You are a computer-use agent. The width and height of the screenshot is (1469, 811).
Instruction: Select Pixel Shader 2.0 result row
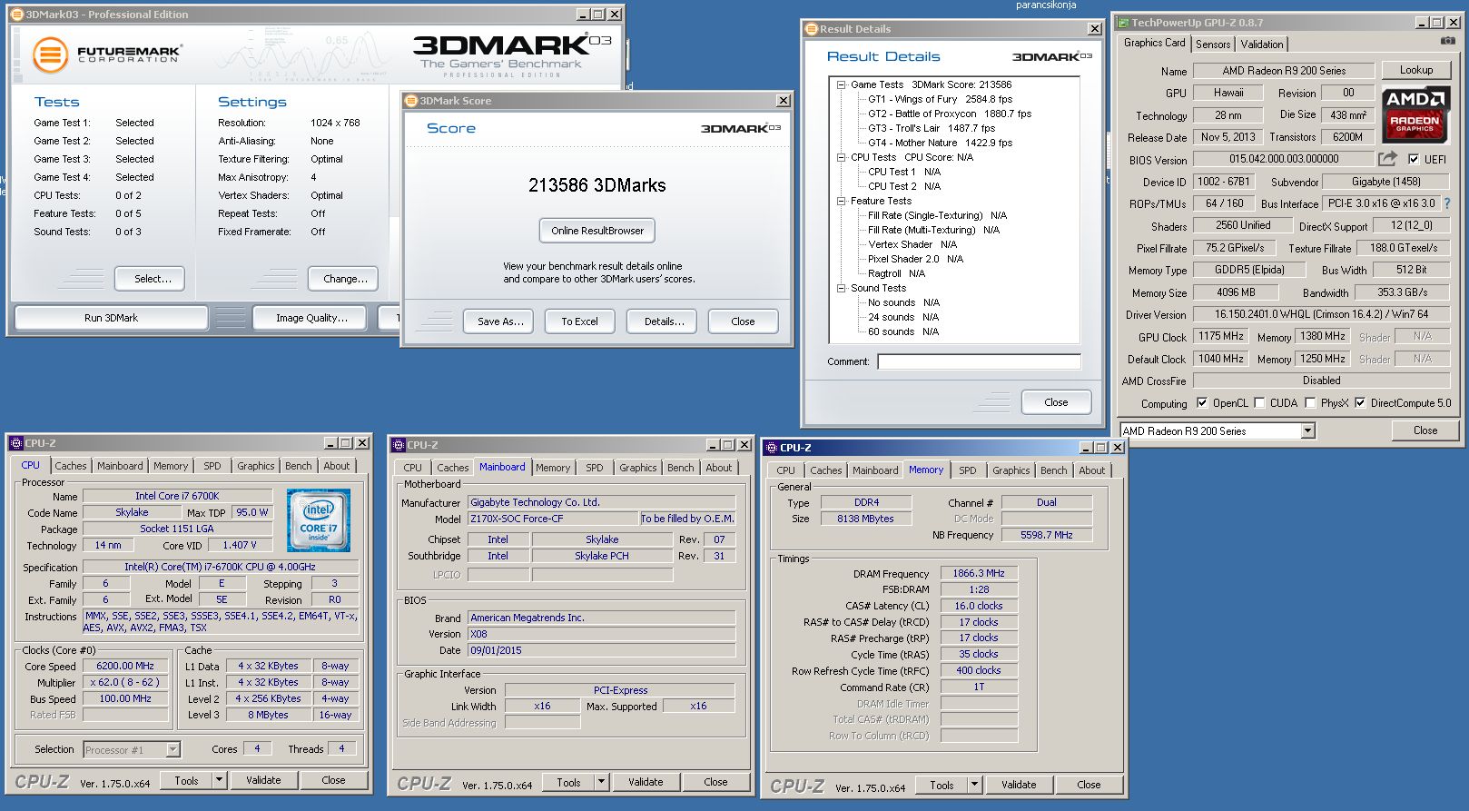915,259
